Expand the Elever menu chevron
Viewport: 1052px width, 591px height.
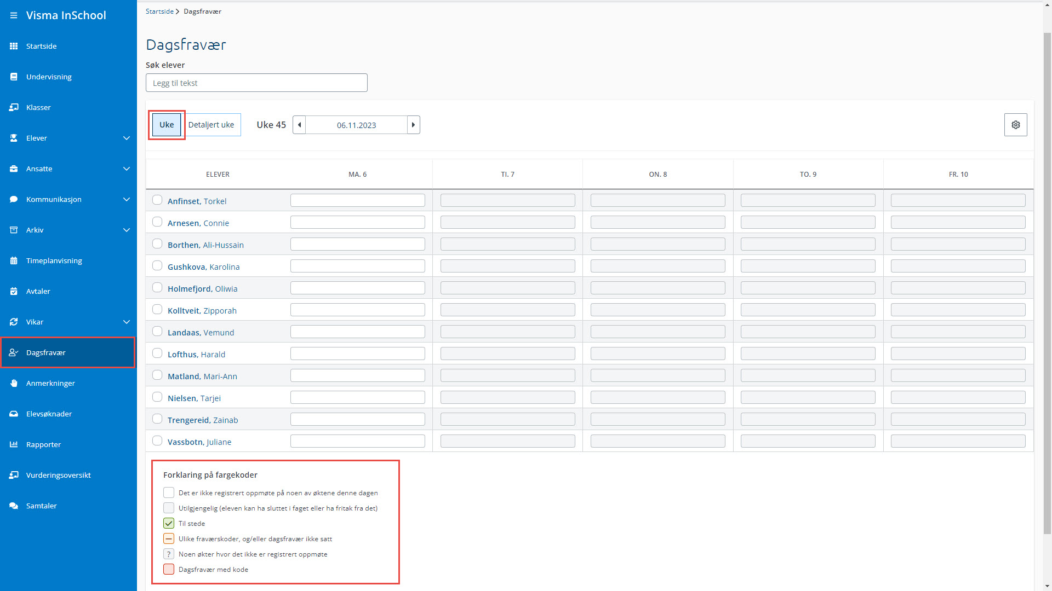127,138
